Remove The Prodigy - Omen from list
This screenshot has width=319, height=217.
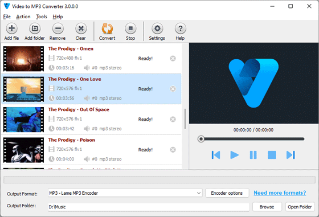click(173, 59)
